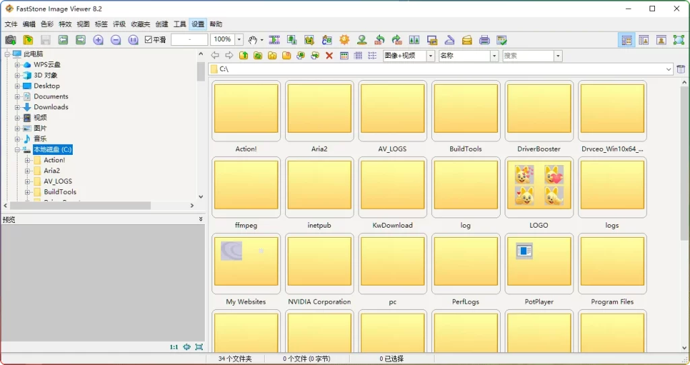This screenshot has width=690, height=365.
Task: Delete selected item with red X
Action: pyautogui.click(x=329, y=55)
